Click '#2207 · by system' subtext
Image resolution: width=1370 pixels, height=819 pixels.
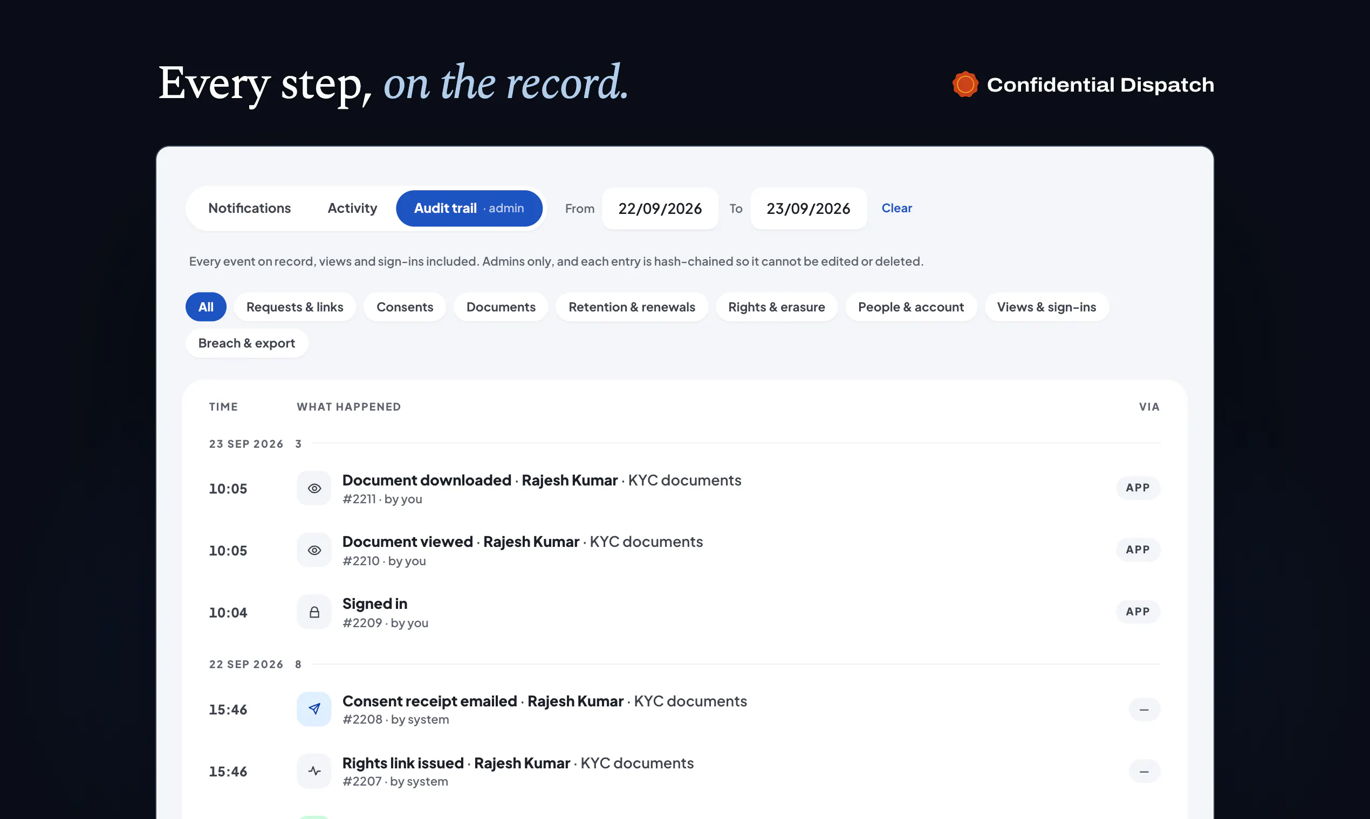395,781
